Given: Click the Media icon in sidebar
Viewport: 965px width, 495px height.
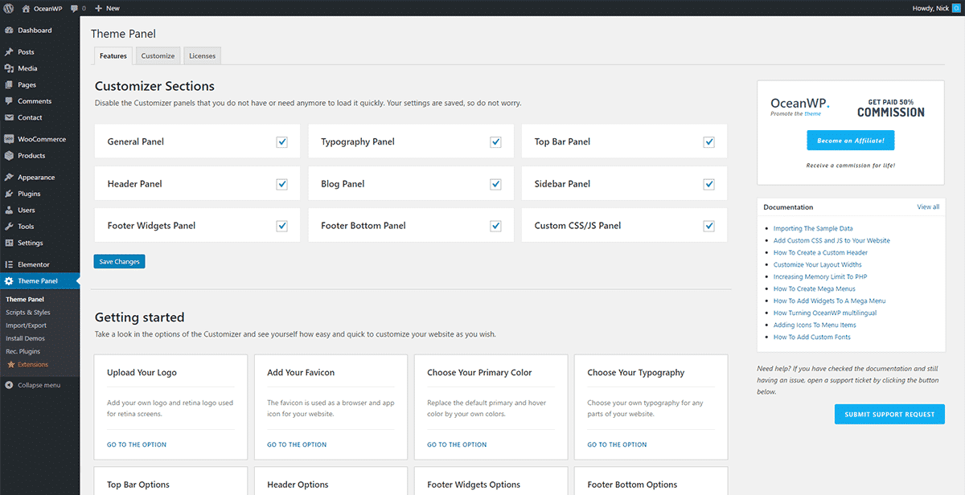Looking at the screenshot, I should pos(9,68).
